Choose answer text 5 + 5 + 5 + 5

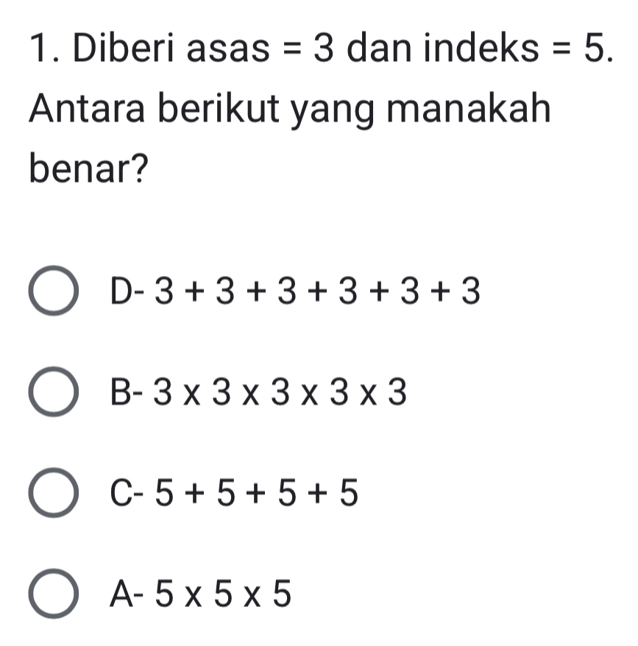pos(256,493)
